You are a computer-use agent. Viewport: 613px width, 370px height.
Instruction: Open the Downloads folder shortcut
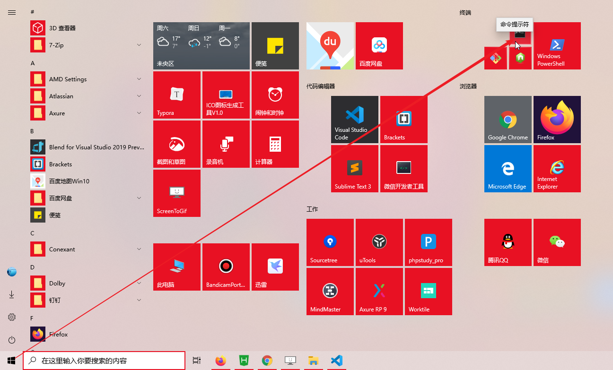click(x=12, y=294)
